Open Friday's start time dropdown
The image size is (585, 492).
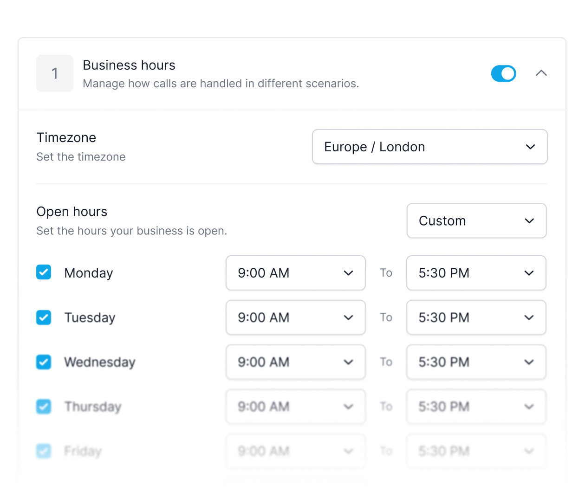click(295, 451)
